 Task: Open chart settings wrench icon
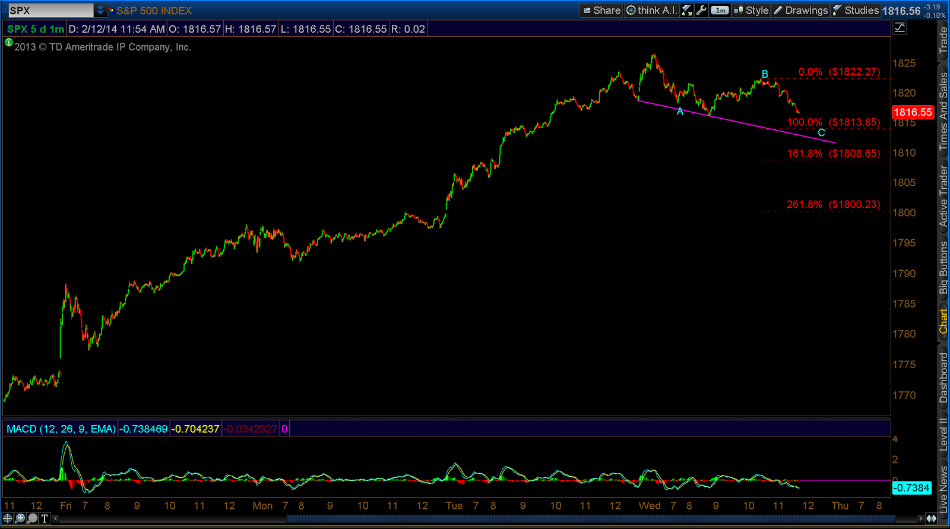(x=701, y=10)
